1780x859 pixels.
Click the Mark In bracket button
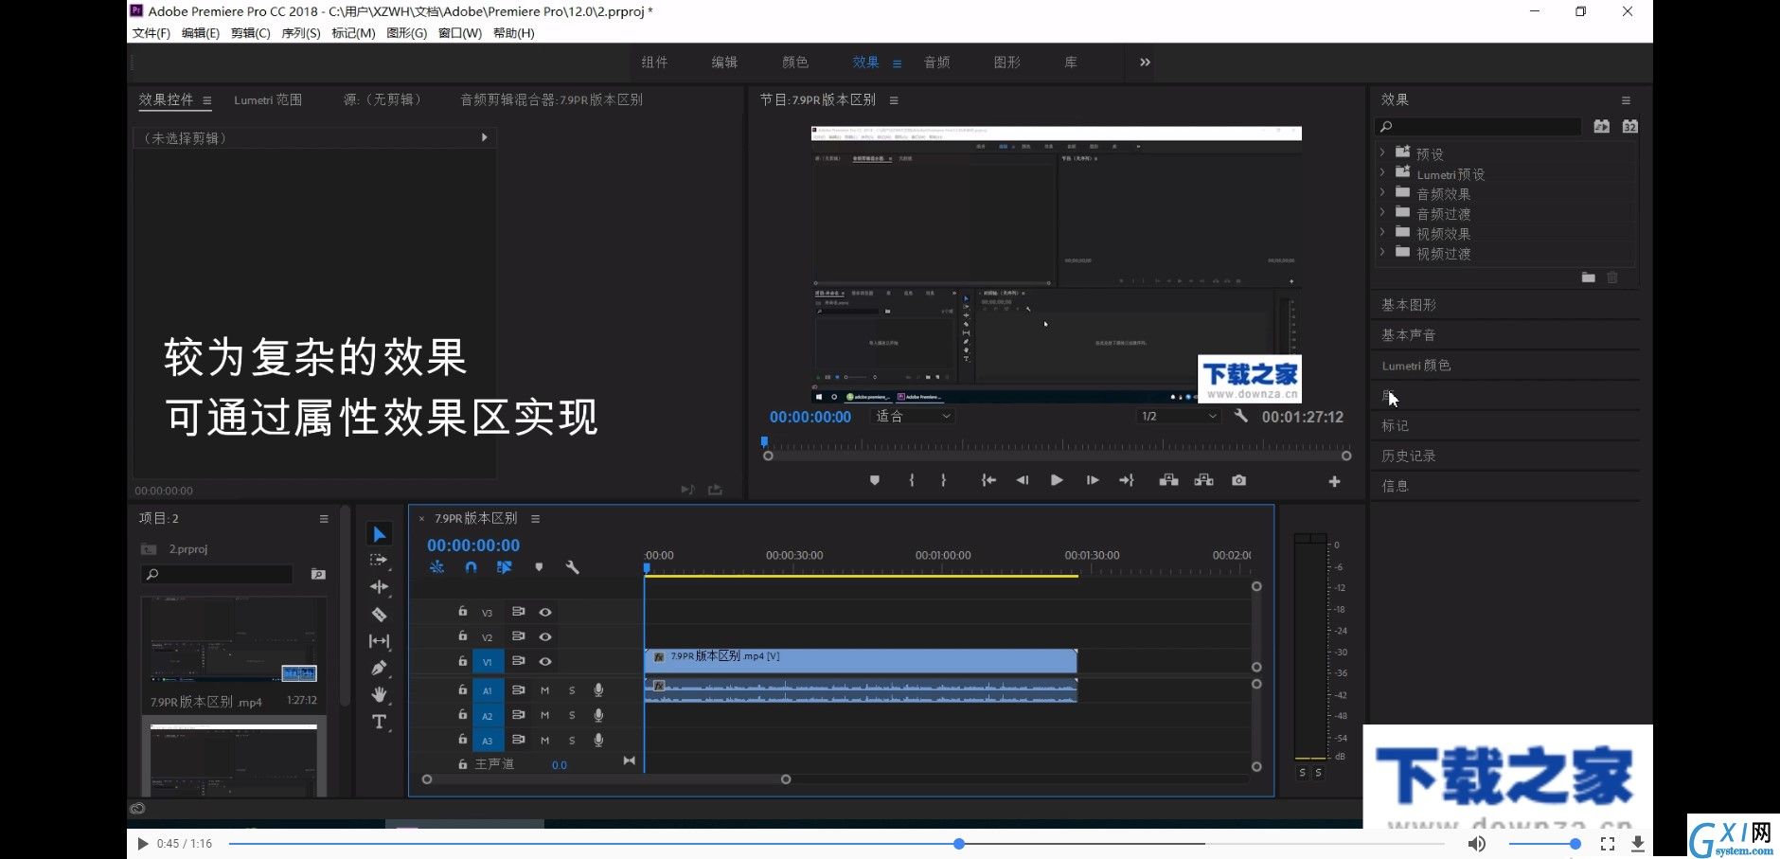(912, 480)
